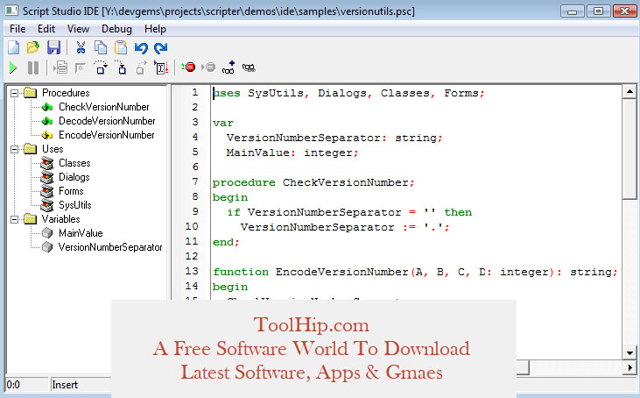Click 'end;' on line 11
The image size is (640, 398).
click(226, 242)
